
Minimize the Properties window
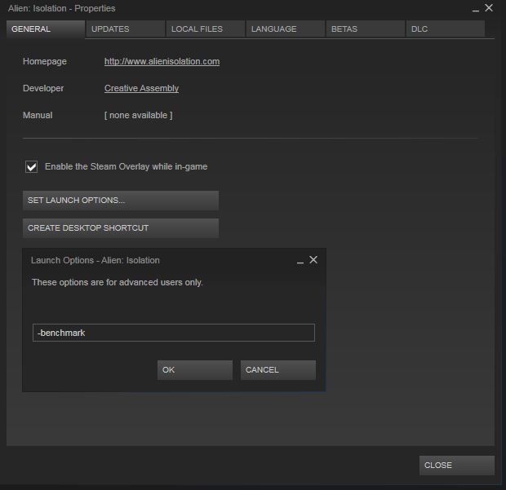(476, 9)
